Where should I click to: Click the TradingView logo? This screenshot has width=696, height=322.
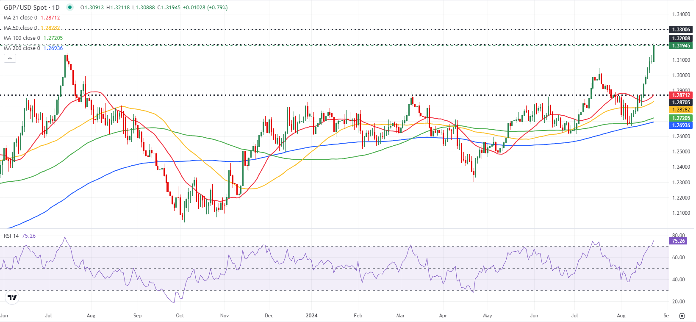pos(12,297)
